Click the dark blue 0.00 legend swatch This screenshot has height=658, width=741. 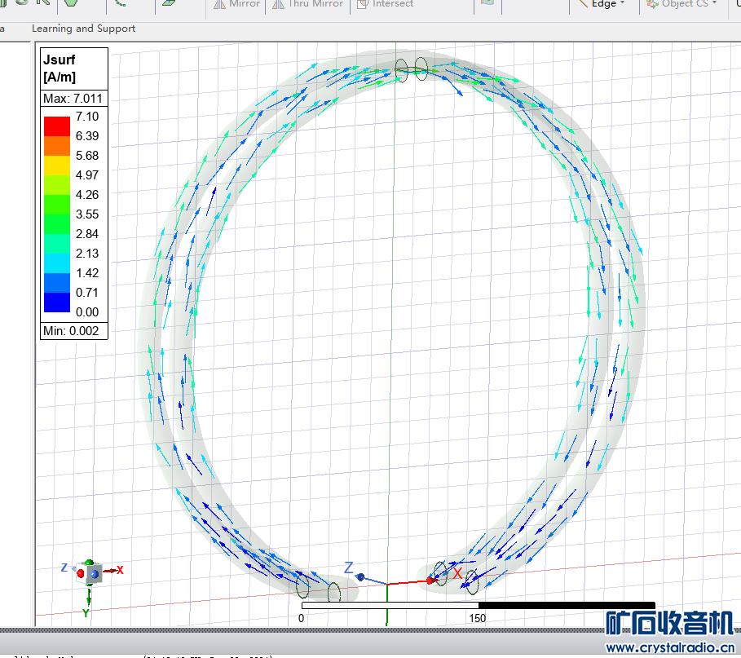pyautogui.click(x=56, y=303)
